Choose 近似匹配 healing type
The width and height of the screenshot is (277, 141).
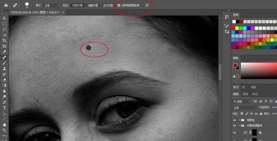point(108,6)
